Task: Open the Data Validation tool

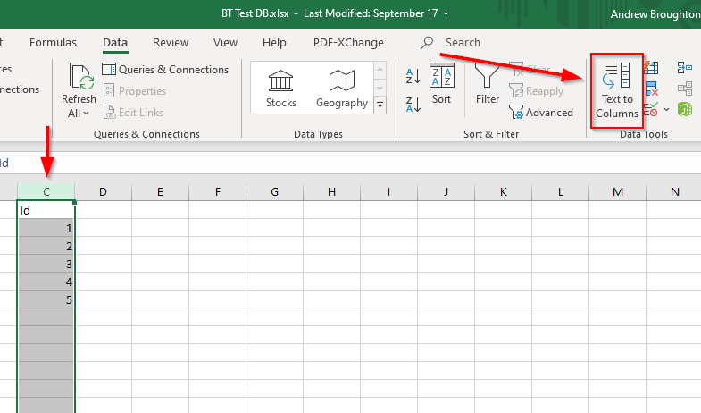Action: [x=651, y=110]
